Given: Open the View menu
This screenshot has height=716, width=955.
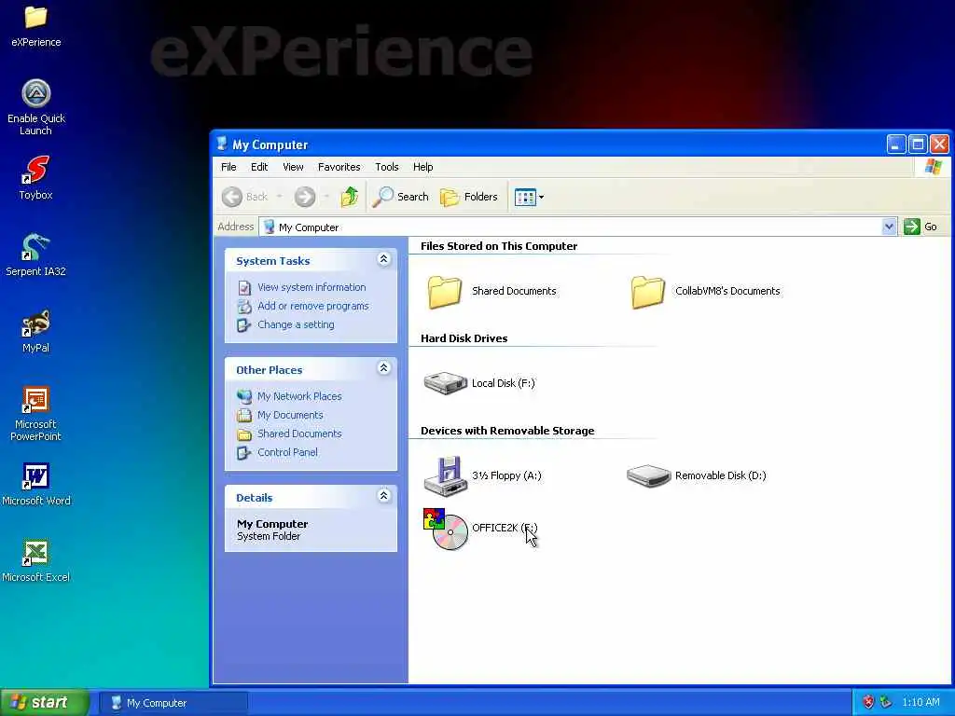Looking at the screenshot, I should click(293, 167).
